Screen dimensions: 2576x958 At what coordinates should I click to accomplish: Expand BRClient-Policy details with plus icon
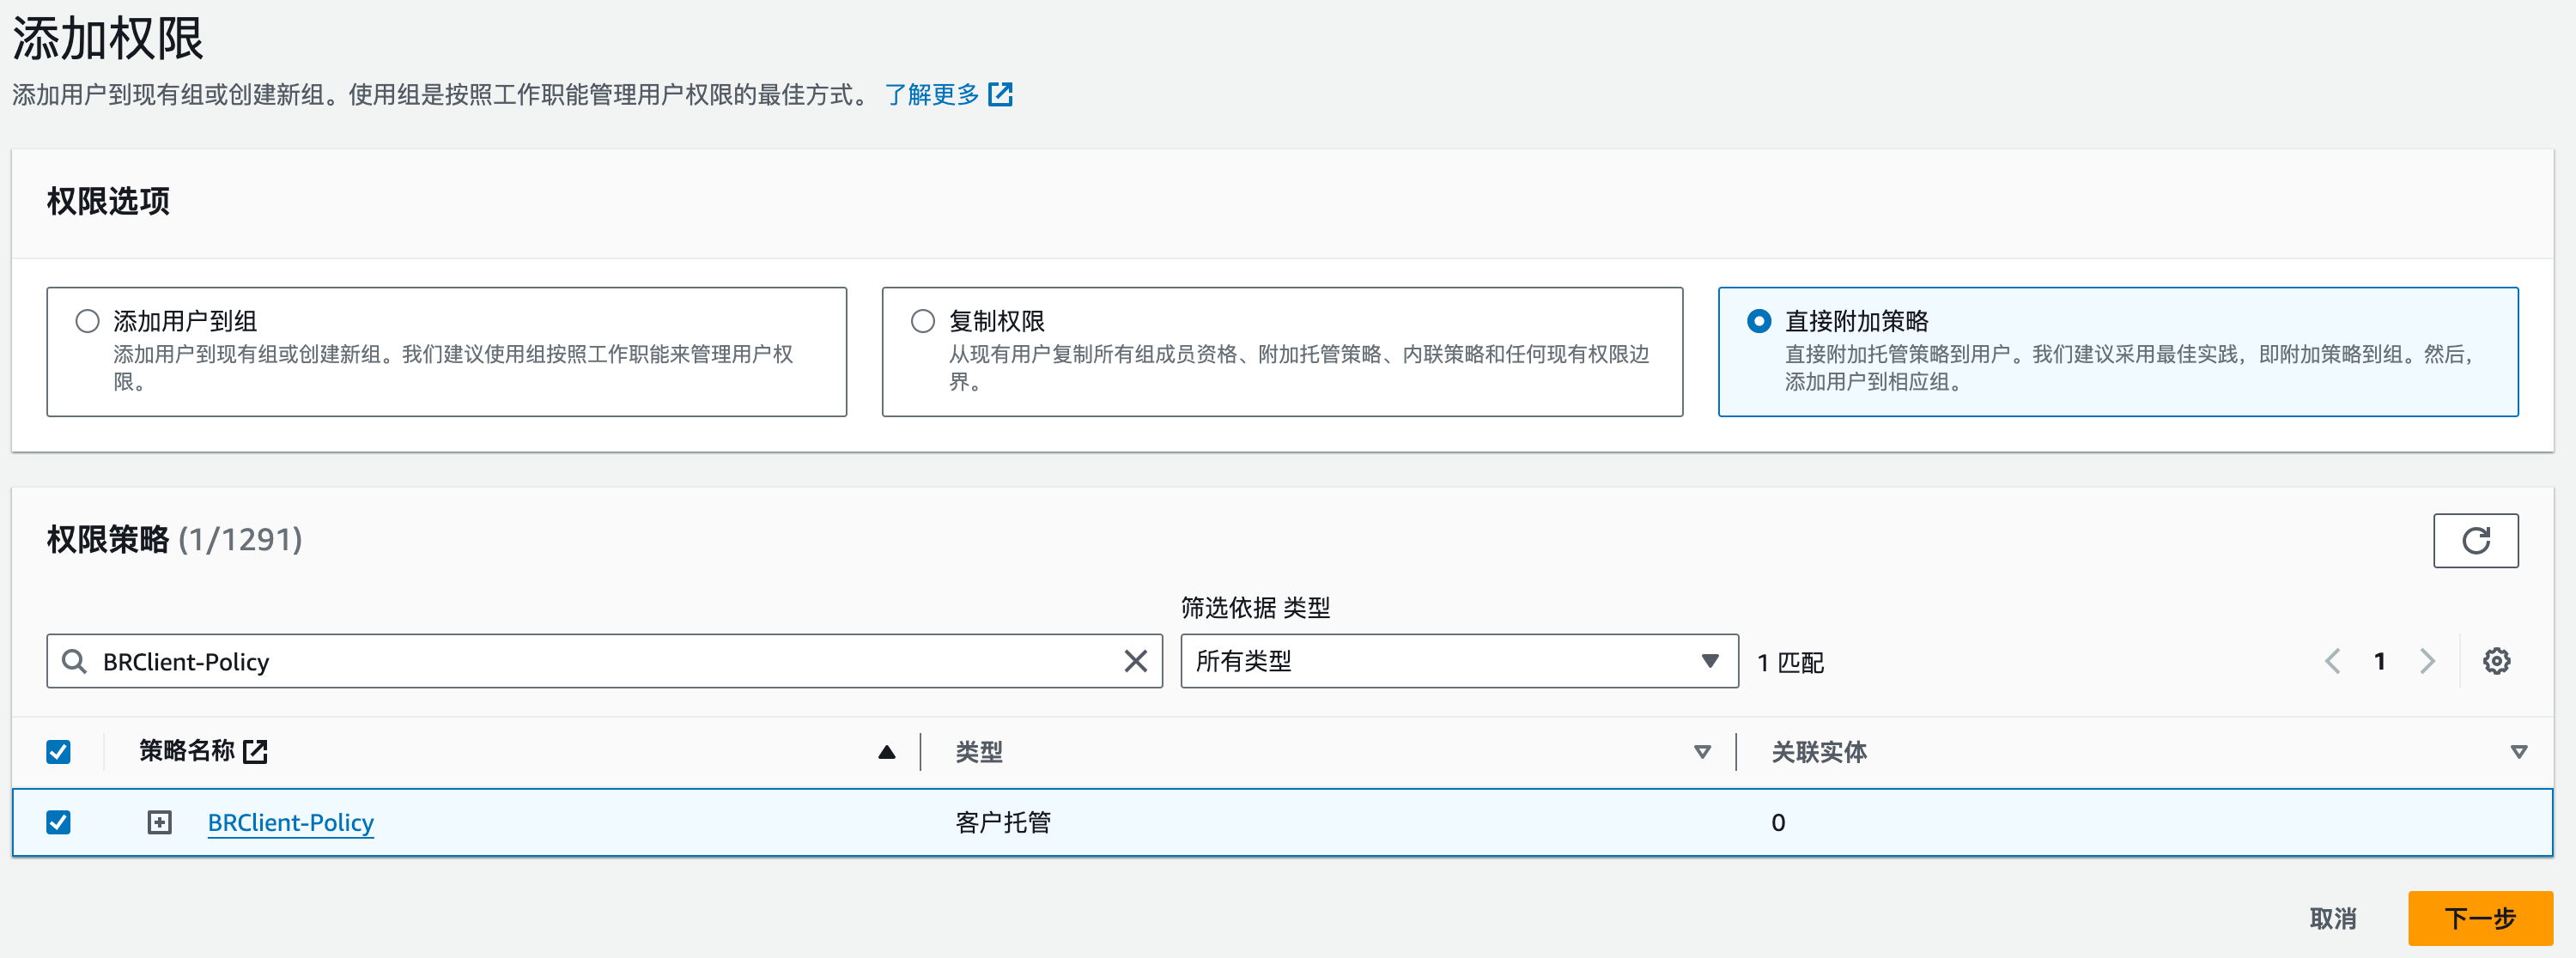tap(160, 822)
